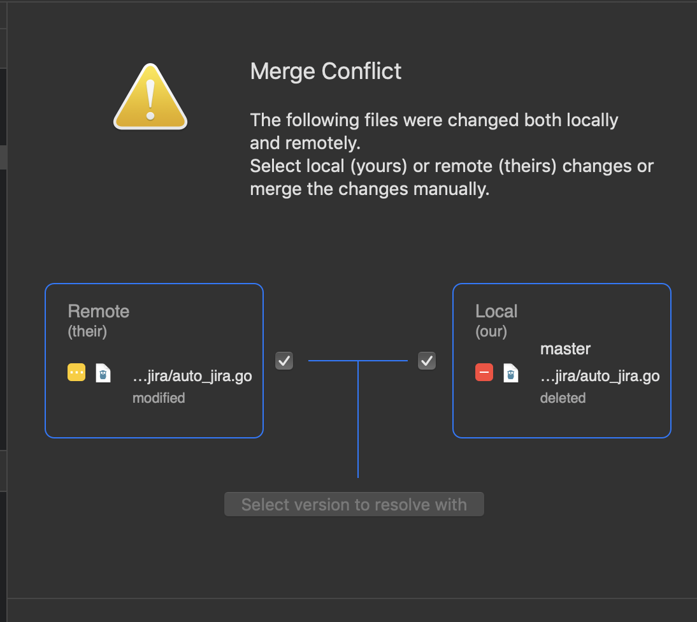This screenshot has height=622, width=697.
Task: Click the Merge Conflict dialog title
Action: click(x=326, y=71)
